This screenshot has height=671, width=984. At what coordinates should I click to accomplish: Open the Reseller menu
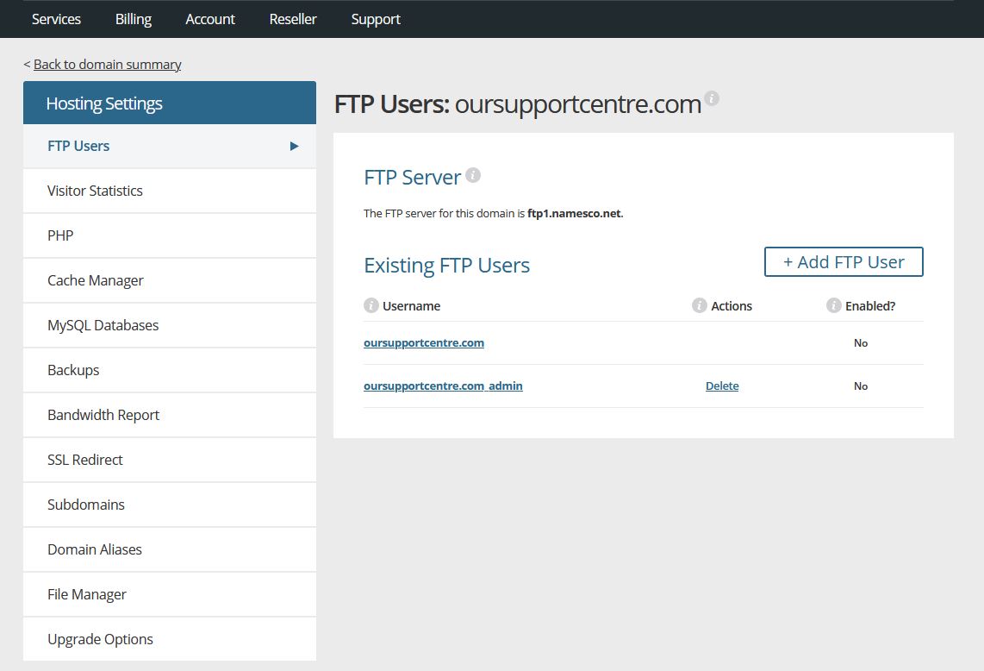coord(293,19)
